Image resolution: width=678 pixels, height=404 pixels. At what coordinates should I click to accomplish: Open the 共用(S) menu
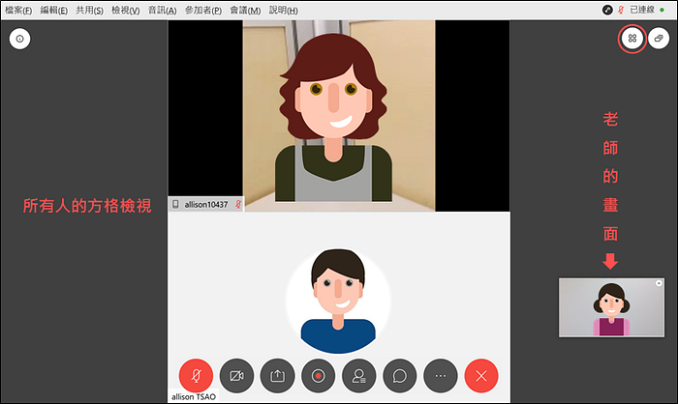point(89,11)
